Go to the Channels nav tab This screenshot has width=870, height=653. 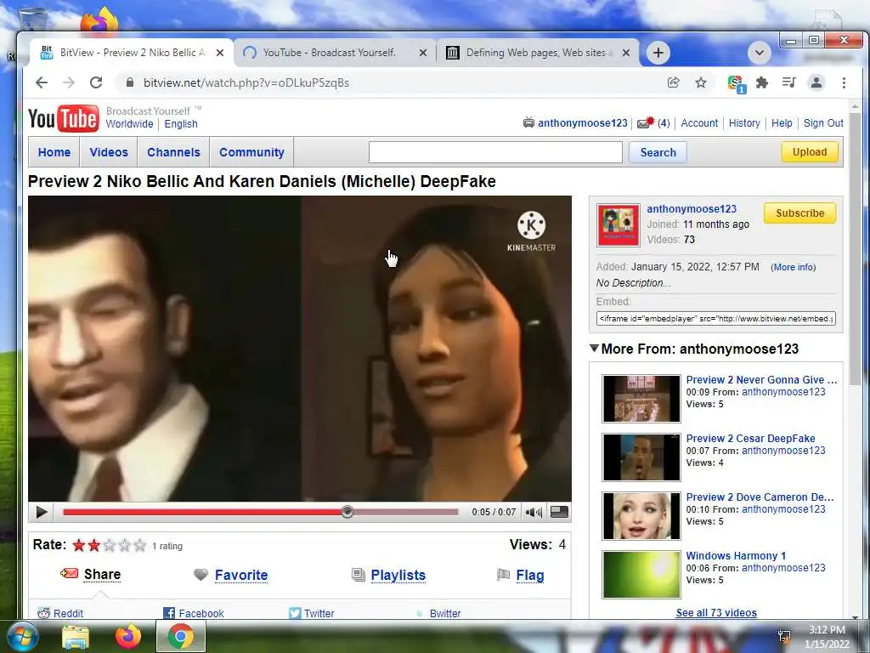tap(173, 152)
